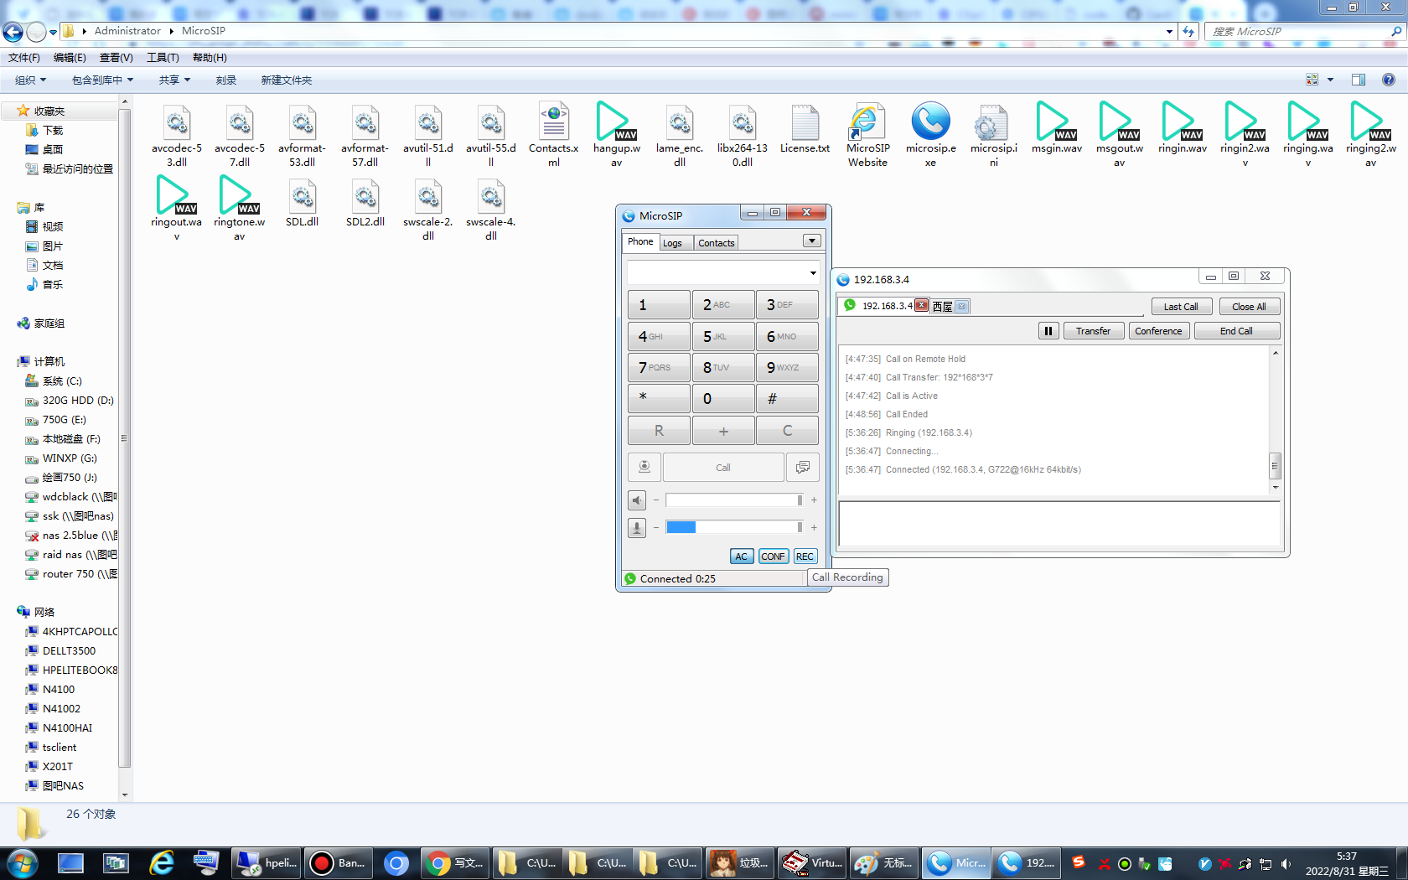Open the message chat icon beside Call
This screenshot has width=1408, height=880.
(x=802, y=467)
